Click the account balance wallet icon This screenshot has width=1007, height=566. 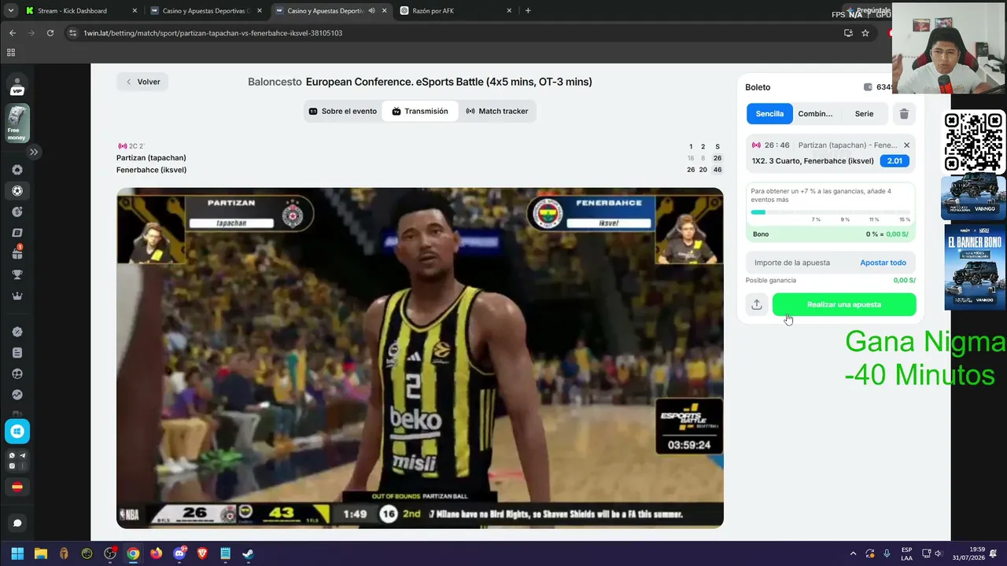868,87
